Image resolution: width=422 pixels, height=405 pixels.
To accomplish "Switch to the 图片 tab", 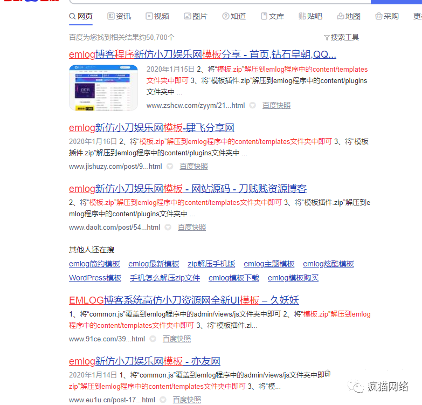I will tap(196, 16).
